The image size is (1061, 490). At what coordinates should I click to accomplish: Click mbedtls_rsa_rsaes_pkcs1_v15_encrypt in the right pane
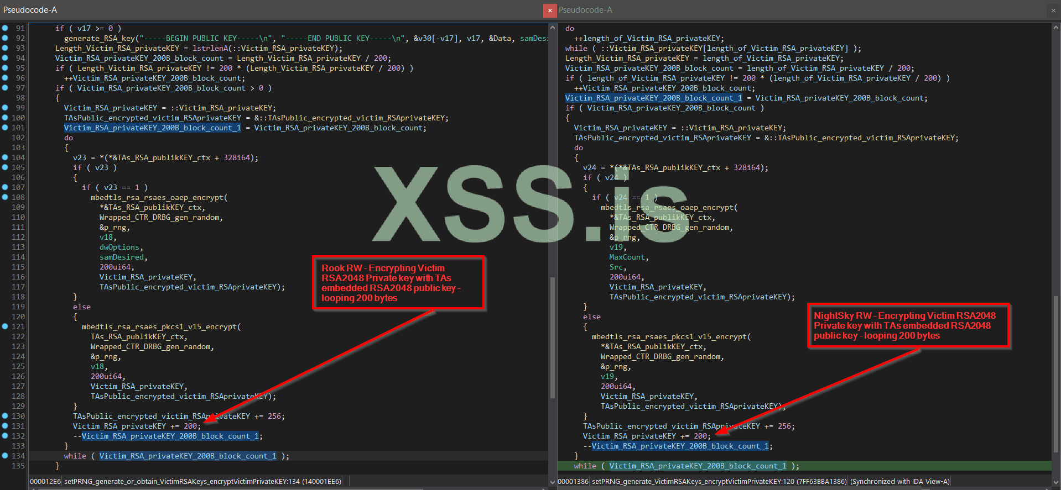(669, 336)
